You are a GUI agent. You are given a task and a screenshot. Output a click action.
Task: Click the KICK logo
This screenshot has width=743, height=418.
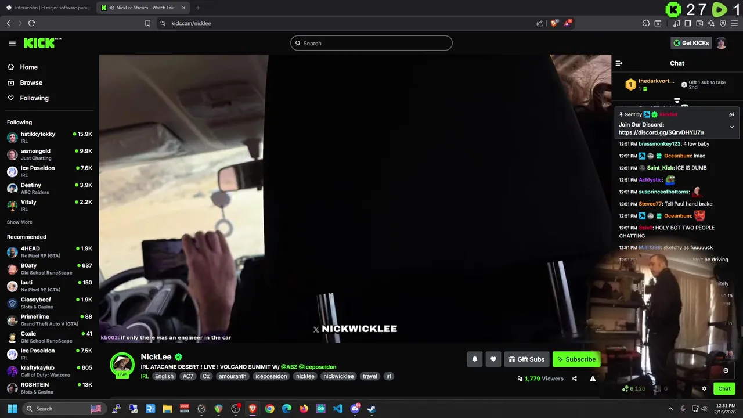[x=42, y=43]
